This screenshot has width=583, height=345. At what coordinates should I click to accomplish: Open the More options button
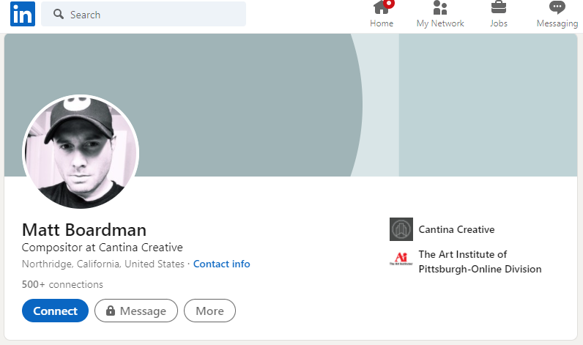click(x=209, y=311)
